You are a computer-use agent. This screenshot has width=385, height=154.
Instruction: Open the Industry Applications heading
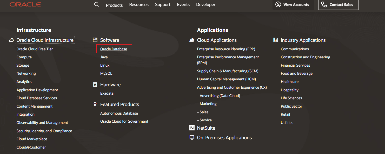click(x=303, y=40)
